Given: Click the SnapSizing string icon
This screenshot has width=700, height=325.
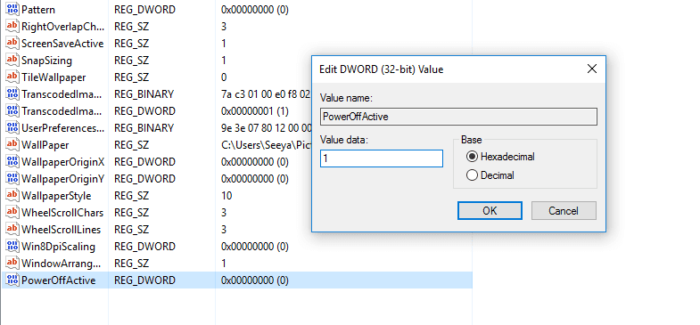Looking at the screenshot, I should coord(12,61).
